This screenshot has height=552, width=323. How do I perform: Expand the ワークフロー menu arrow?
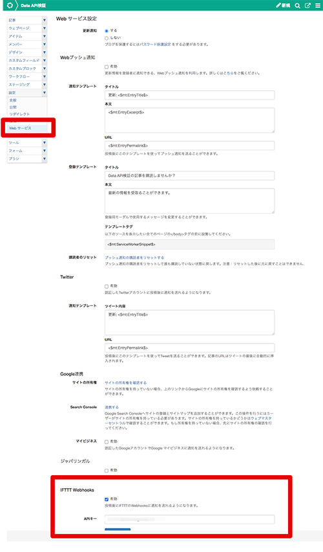[x=45, y=77]
